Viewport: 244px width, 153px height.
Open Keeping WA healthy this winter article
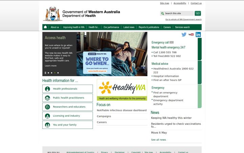171,118
